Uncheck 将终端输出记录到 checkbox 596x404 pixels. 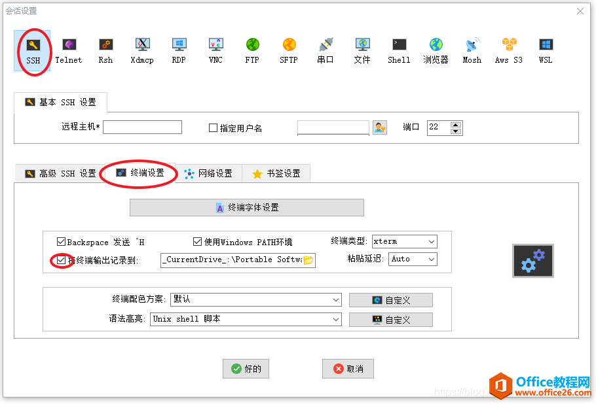[61, 260]
